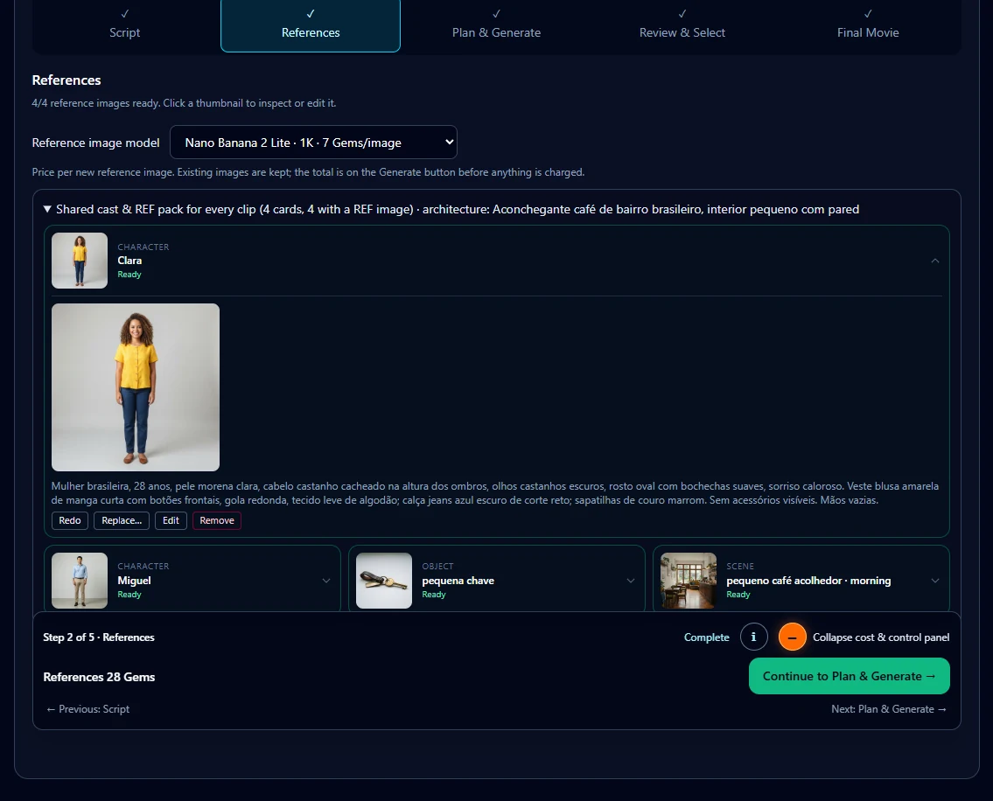Click the References section heading

[x=66, y=80]
